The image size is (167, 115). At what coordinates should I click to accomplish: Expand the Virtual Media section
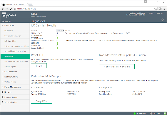pyautogui.click(x=3, y=82)
